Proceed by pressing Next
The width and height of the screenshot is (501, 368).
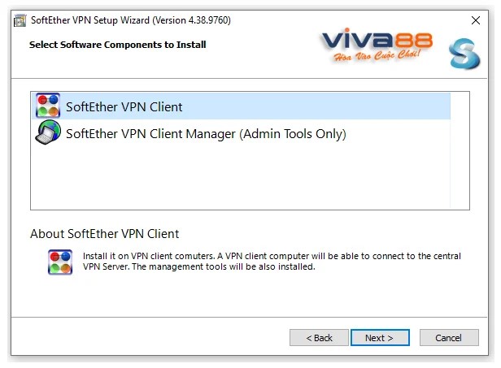pos(379,338)
